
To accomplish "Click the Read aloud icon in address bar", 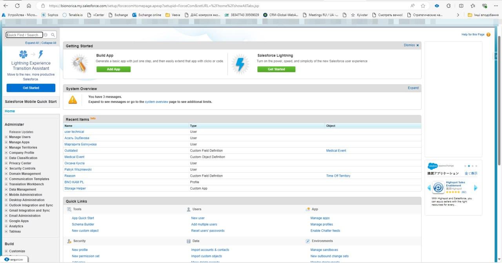I will click(x=413, y=6).
